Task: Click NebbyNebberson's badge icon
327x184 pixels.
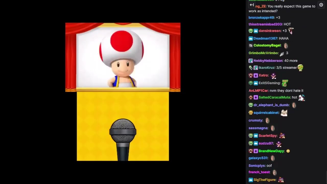Action: [x=251, y=61]
